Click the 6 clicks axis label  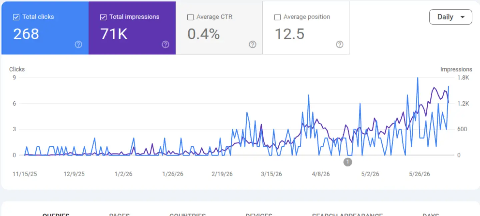pyautogui.click(x=14, y=104)
